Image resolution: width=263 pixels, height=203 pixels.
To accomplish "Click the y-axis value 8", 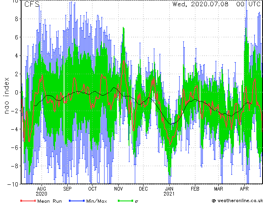I will (x=17, y=19).
